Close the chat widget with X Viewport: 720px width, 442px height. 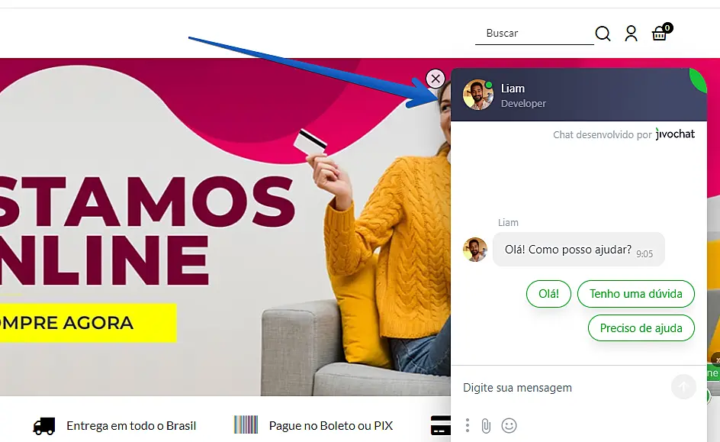[x=436, y=79]
